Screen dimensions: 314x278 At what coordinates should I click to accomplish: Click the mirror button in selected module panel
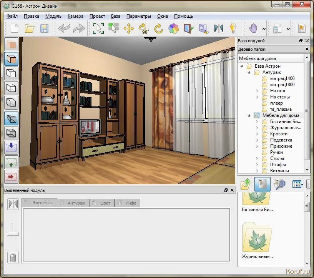tap(13, 204)
